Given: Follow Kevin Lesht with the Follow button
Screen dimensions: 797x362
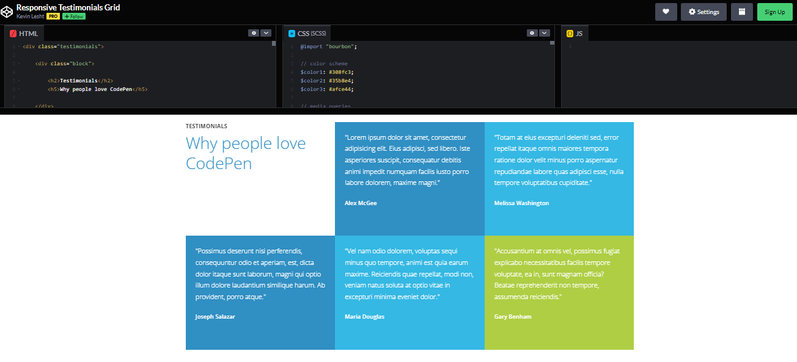Looking at the screenshot, I should click(x=73, y=16).
